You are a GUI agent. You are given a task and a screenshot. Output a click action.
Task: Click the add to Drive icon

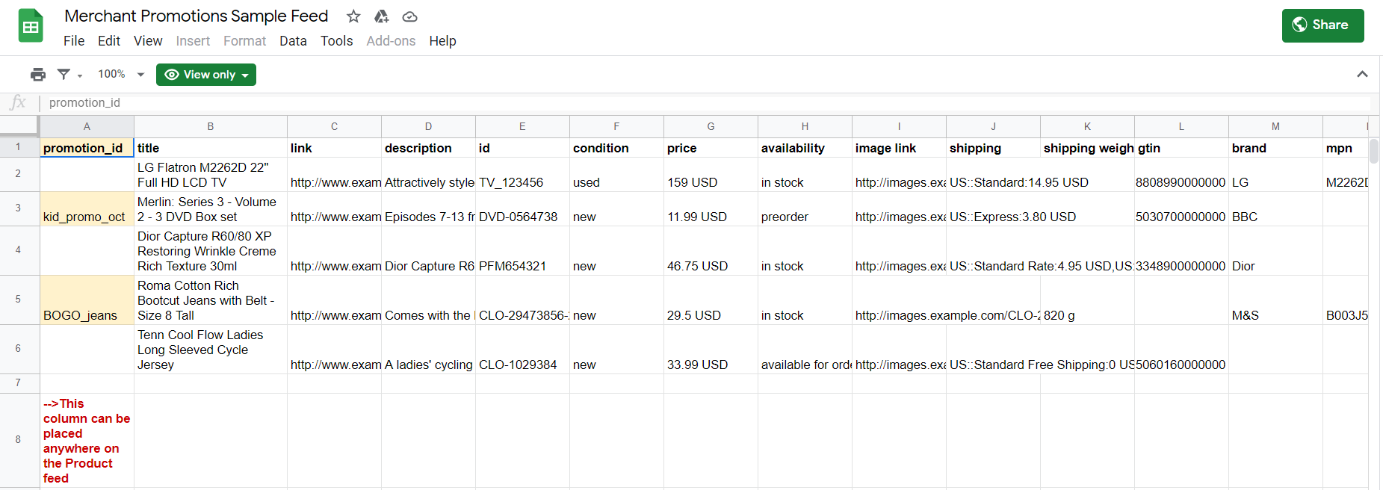tap(381, 16)
